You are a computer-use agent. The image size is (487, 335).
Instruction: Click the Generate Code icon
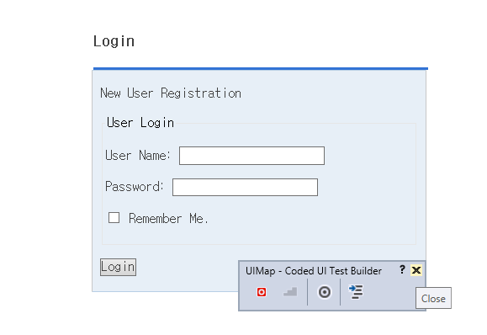[356, 292]
